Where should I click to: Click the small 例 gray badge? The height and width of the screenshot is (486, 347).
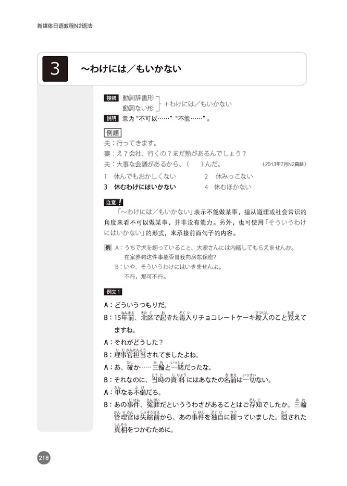108,247
